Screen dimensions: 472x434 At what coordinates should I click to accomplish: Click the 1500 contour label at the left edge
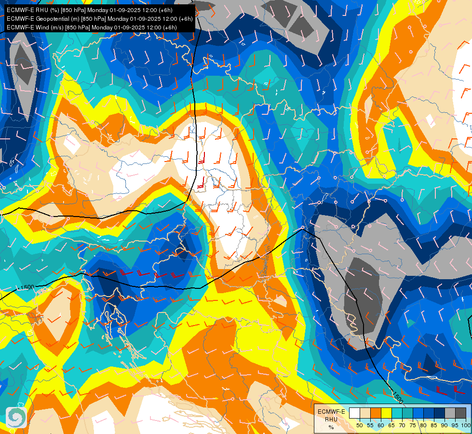[27, 287]
